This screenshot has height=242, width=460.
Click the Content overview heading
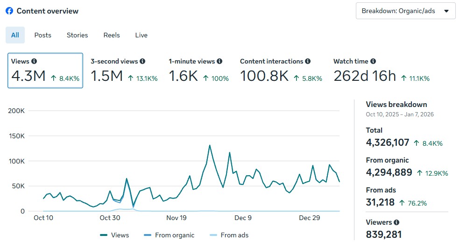tap(48, 11)
